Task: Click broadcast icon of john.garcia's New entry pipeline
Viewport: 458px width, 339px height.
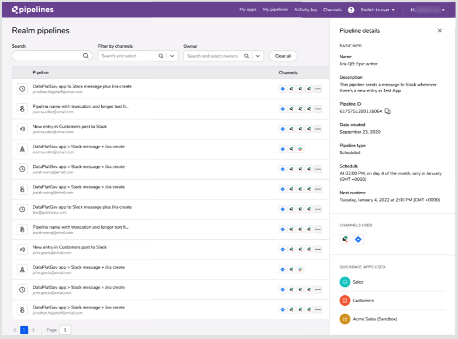Action: pyautogui.click(x=22, y=250)
